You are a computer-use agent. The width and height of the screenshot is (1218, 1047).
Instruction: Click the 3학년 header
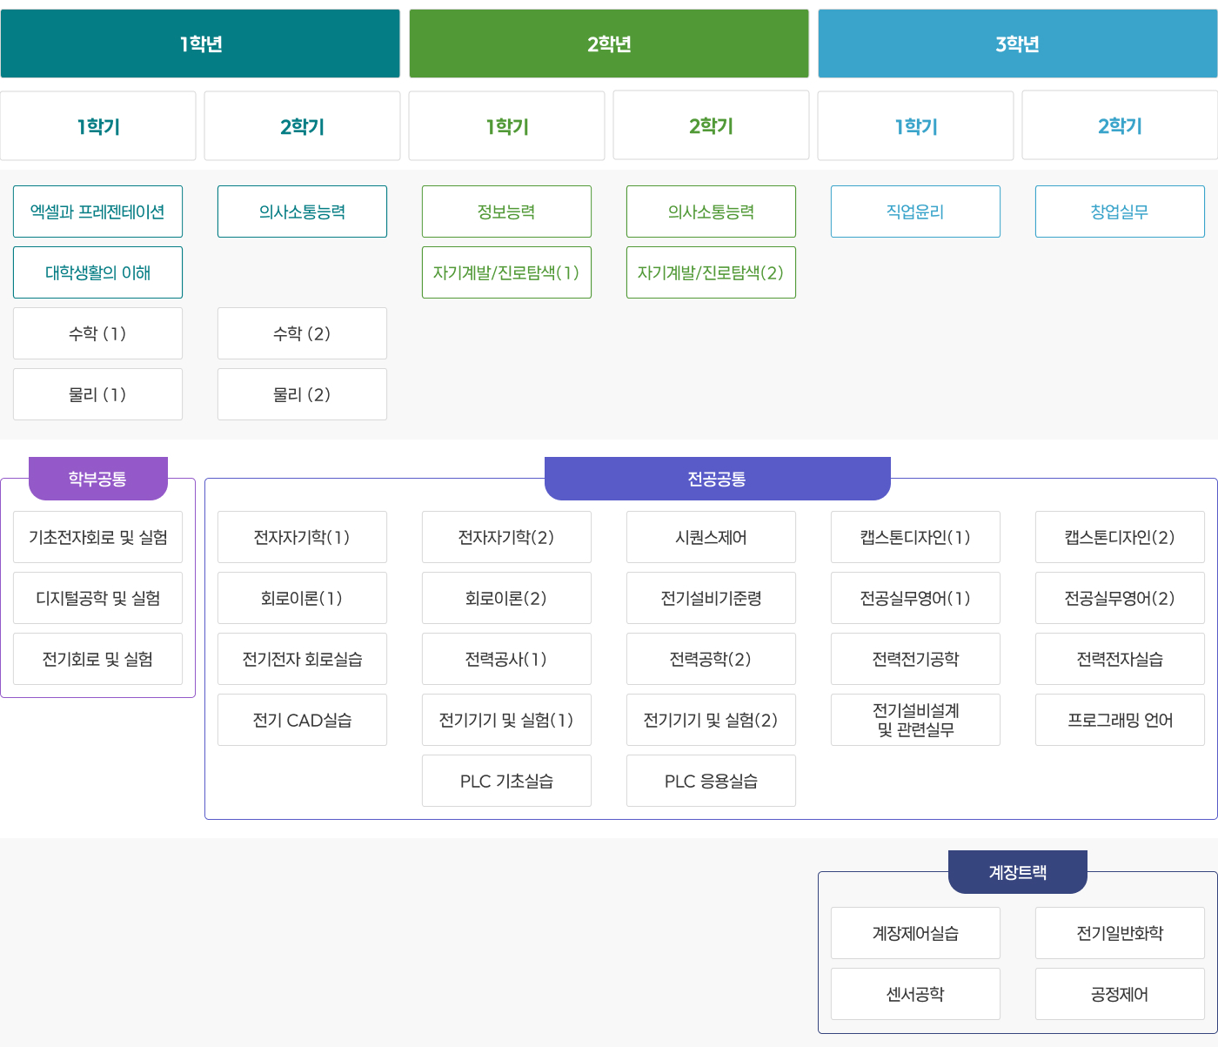coord(1018,44)
